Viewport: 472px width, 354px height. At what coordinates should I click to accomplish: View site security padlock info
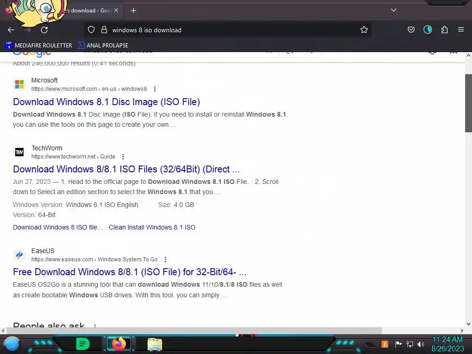point(104,30)
